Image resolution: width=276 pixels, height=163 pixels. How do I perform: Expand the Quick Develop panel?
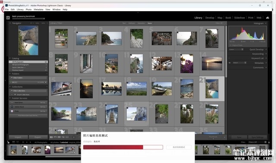tap(266, 49)
